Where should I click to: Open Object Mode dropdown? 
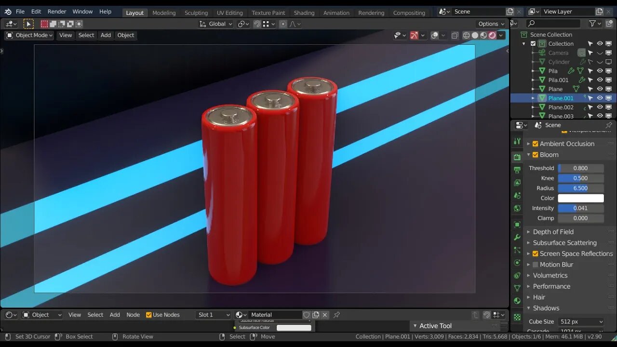point(29,35)
